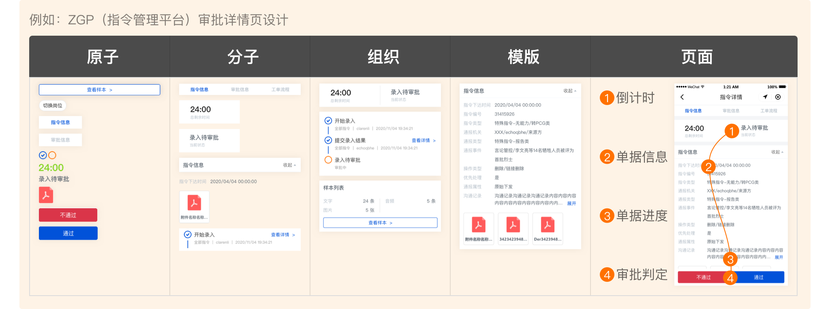Click the 1:21 AM clock in status bar
The width and height of the screenshot is (830, 309).
click(x=731, y=87)
